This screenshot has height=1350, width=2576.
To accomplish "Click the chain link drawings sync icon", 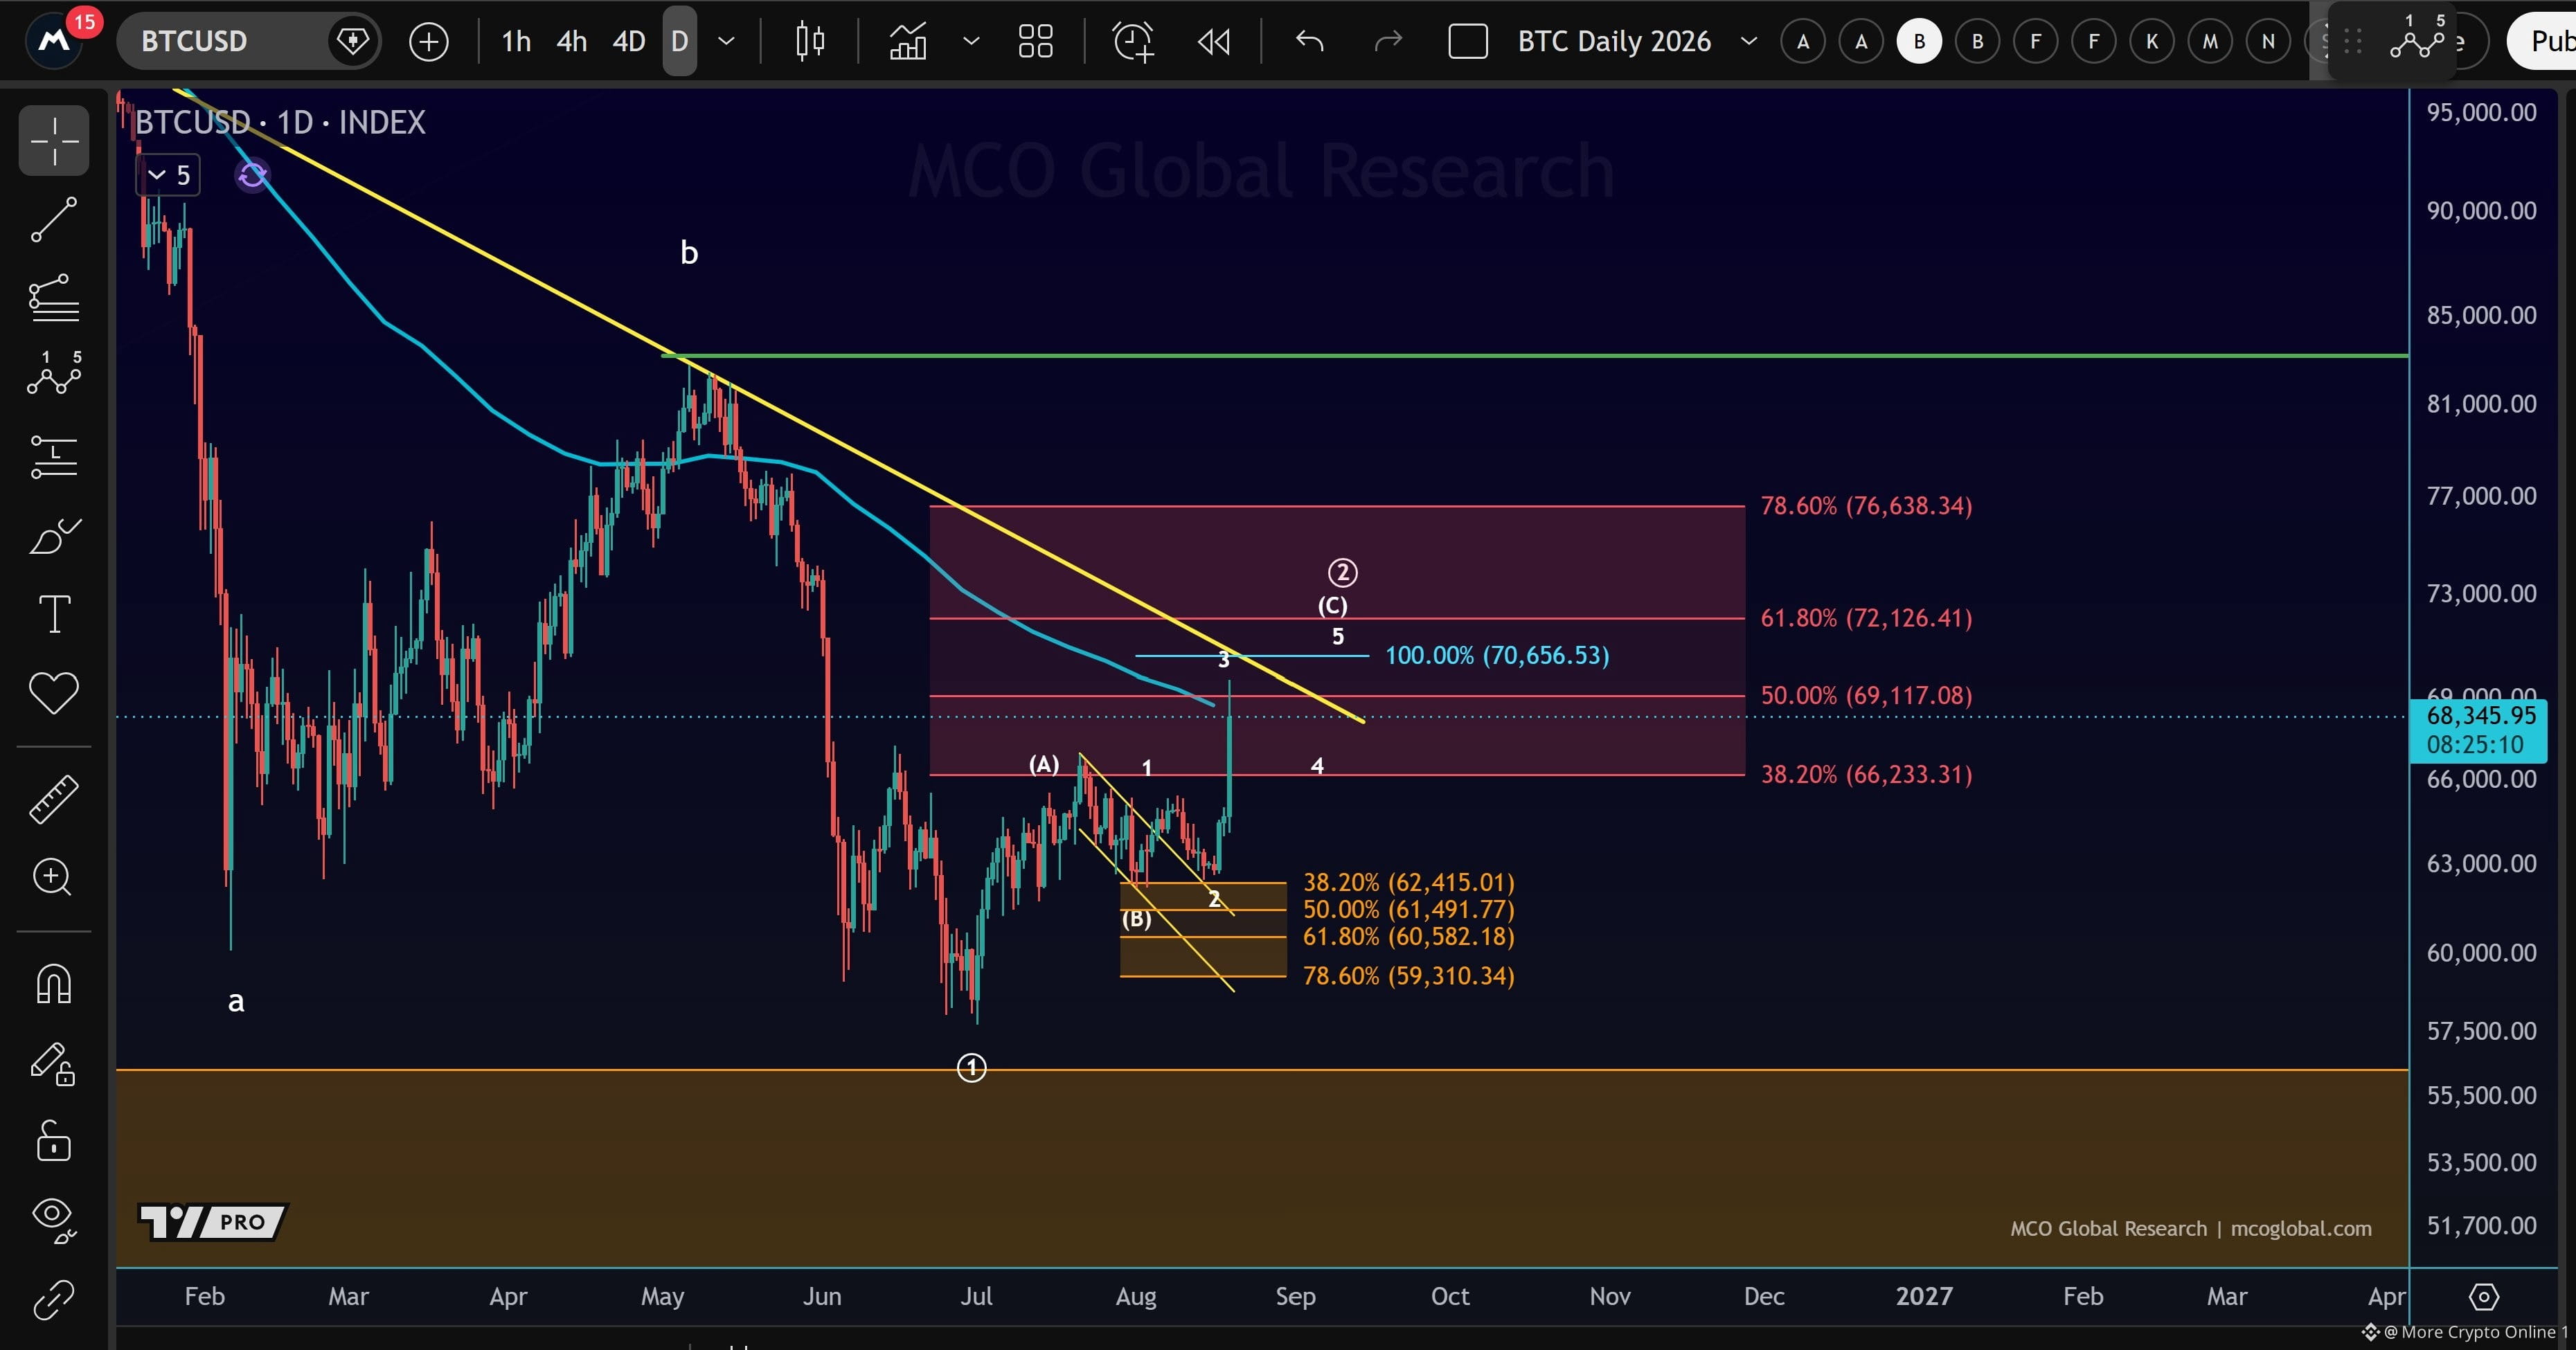I will click(54, 1300).
